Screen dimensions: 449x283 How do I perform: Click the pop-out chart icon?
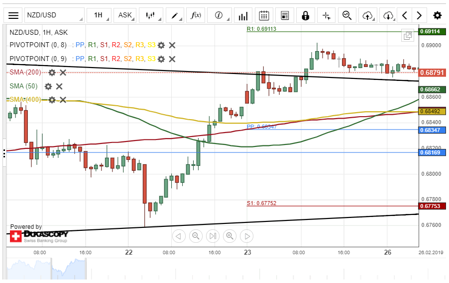click(x=408, y=36)
